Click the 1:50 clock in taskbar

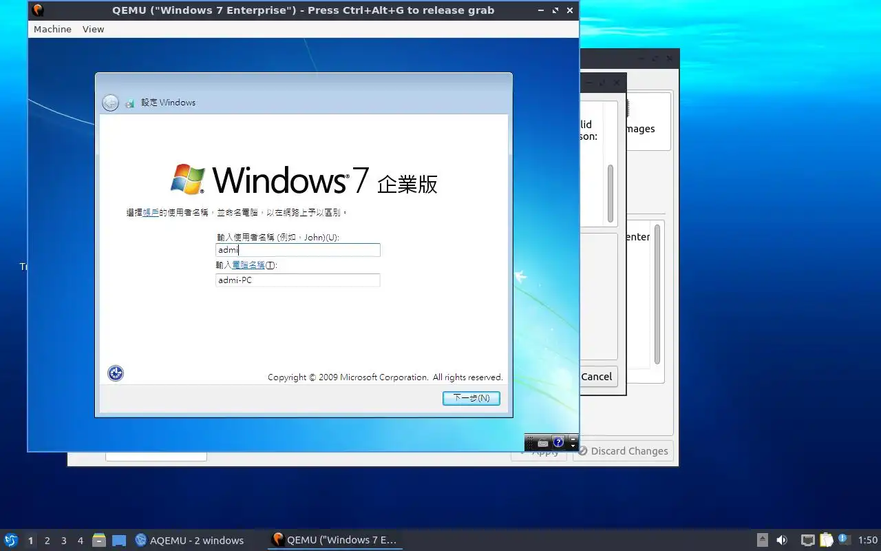867,541
